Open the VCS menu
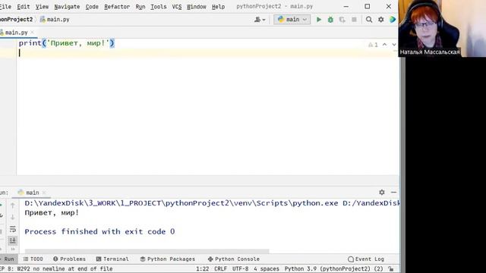This screenshot has height=273, width=486. pos(177,7)
